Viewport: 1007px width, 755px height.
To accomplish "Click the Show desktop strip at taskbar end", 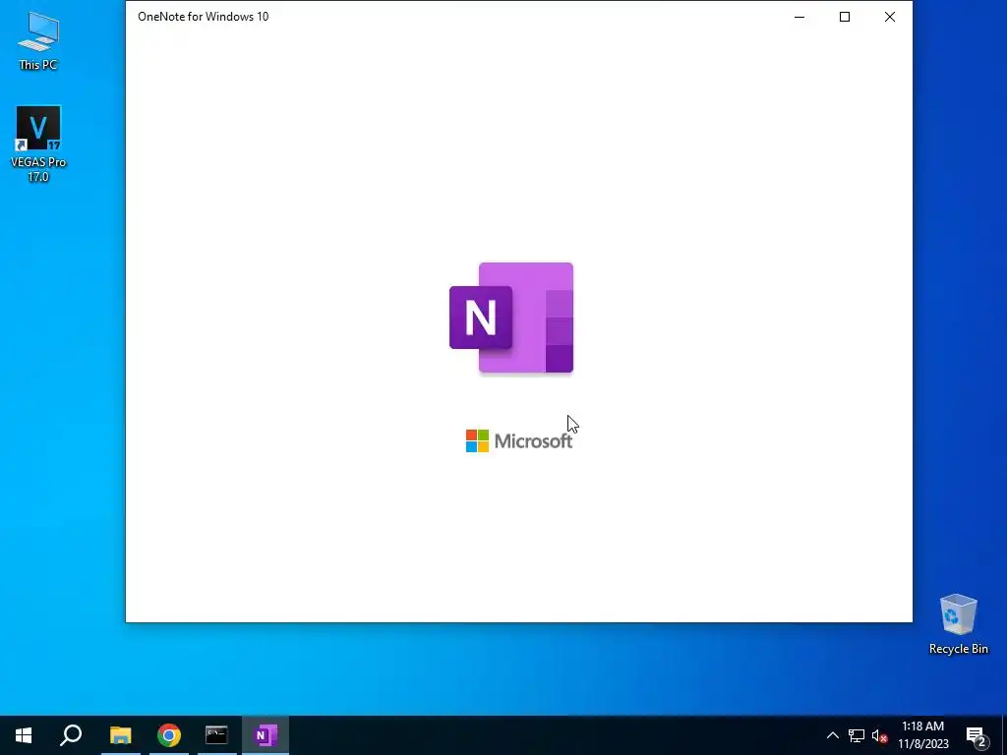I will (1004, 735).
